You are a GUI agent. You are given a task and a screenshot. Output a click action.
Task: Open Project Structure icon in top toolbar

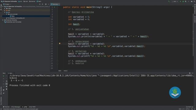tap(192, 1)
